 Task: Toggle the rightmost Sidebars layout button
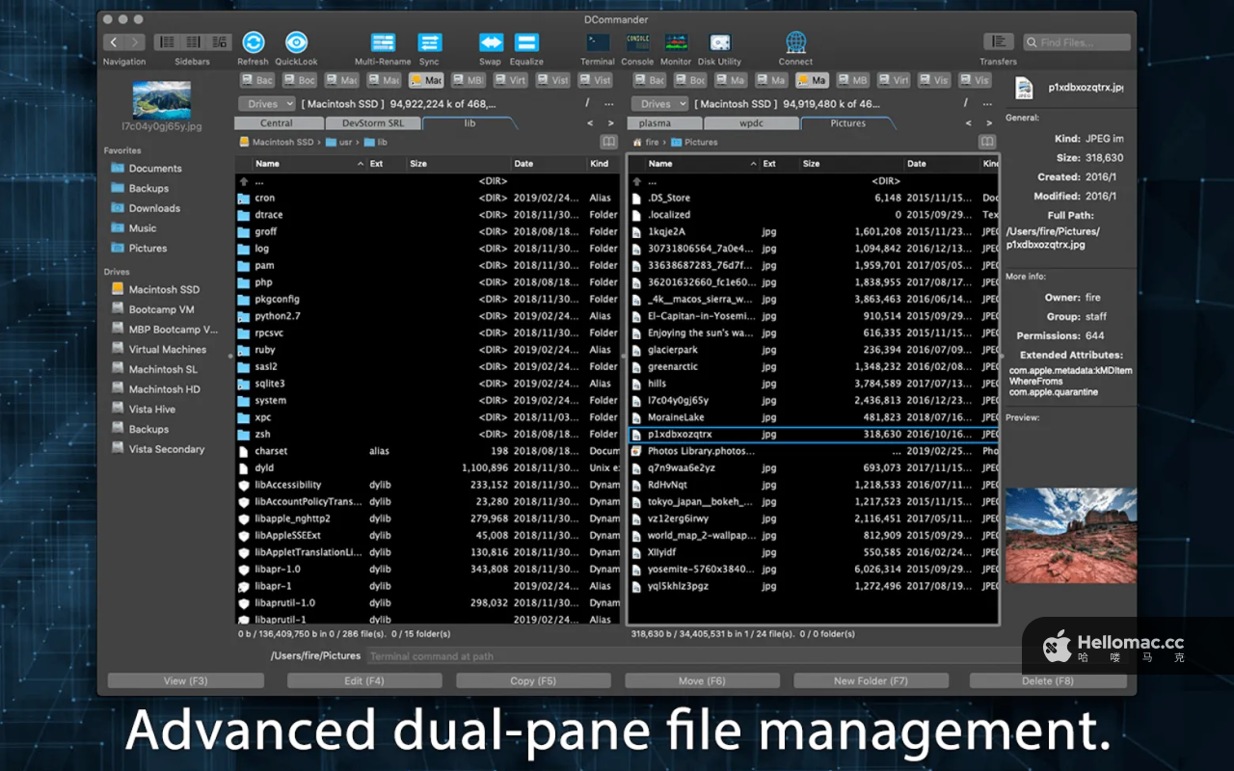click(220, 42)
